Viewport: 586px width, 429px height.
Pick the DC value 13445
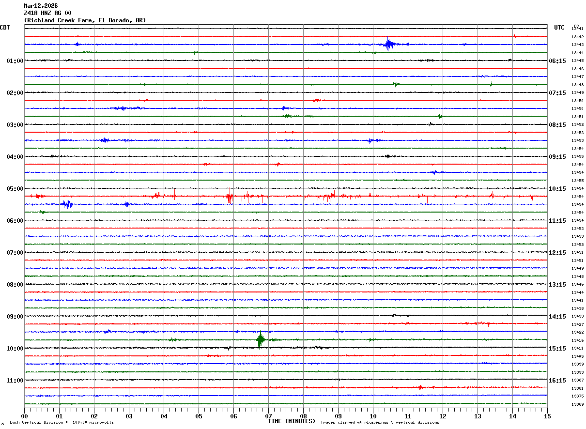click(577, 61)
